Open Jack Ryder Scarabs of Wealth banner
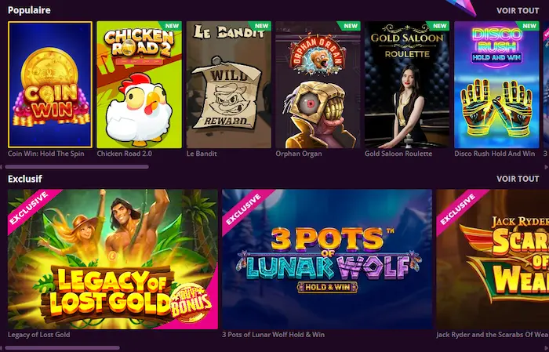This screenshot has width=549, height=352. tap(493, 259)
